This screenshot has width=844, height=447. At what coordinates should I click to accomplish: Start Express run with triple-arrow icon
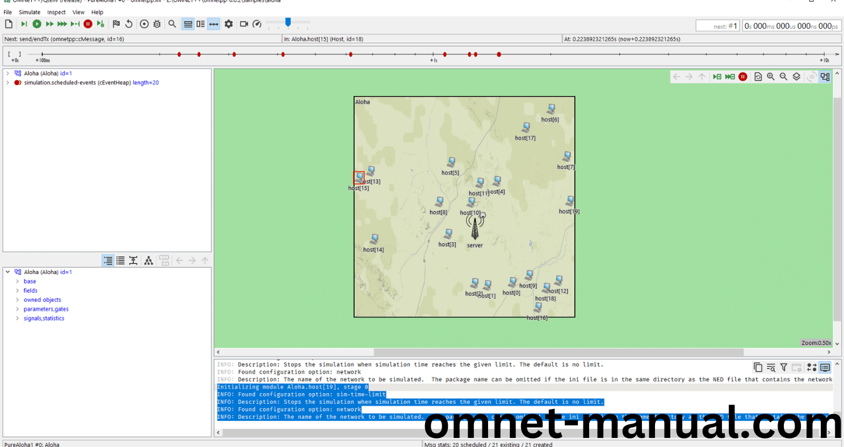(x=62, y=24)
